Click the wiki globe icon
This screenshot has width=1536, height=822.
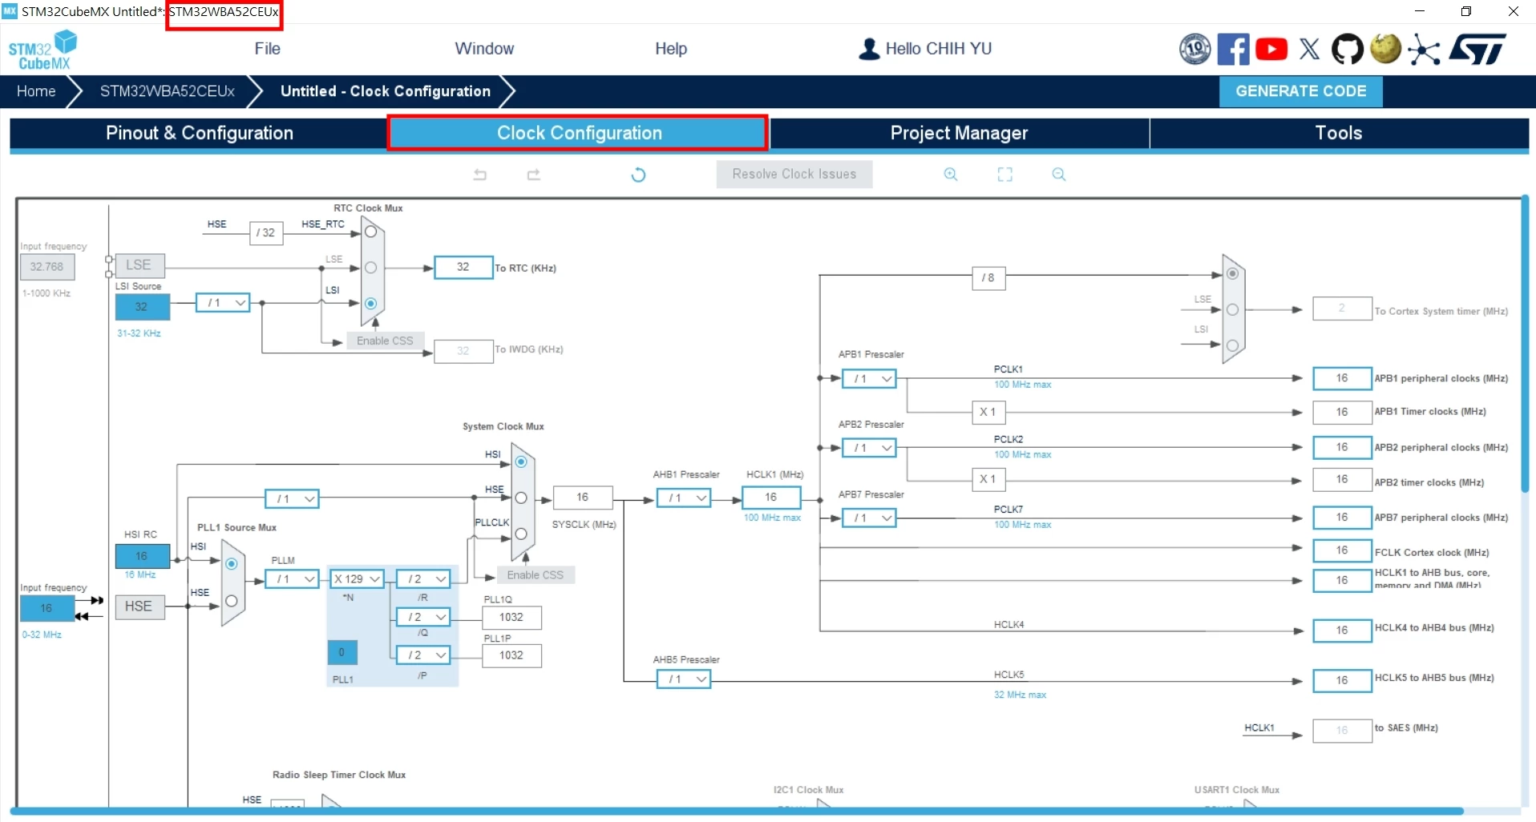click(x=1385, y=49)
